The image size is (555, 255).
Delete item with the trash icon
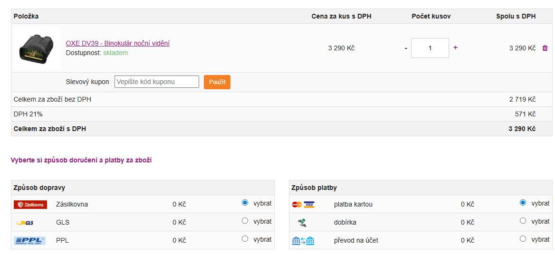coord(545,48)
